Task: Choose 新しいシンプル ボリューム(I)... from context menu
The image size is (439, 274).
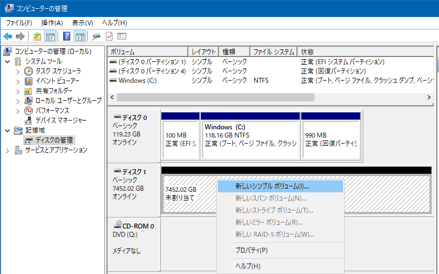Action: pos(280,186)
